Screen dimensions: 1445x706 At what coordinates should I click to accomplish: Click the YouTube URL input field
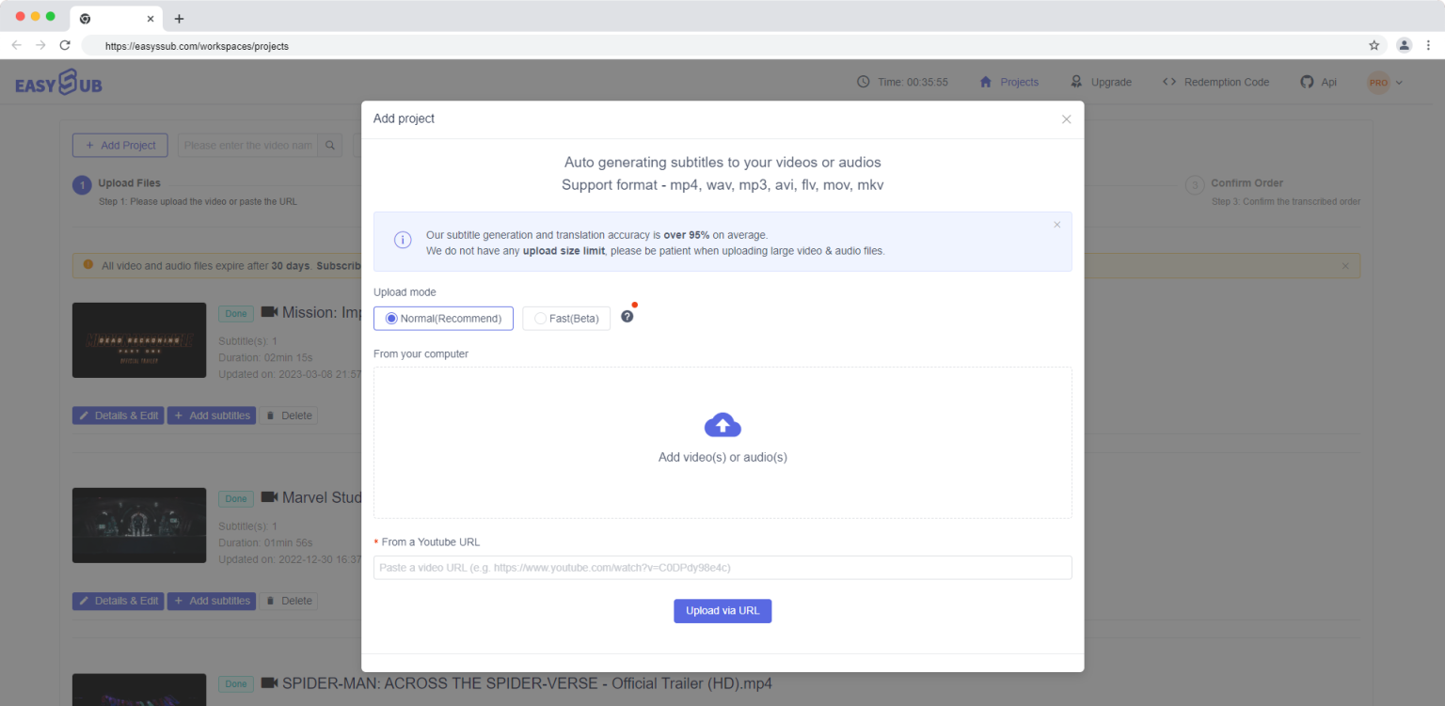click(722, 567)
